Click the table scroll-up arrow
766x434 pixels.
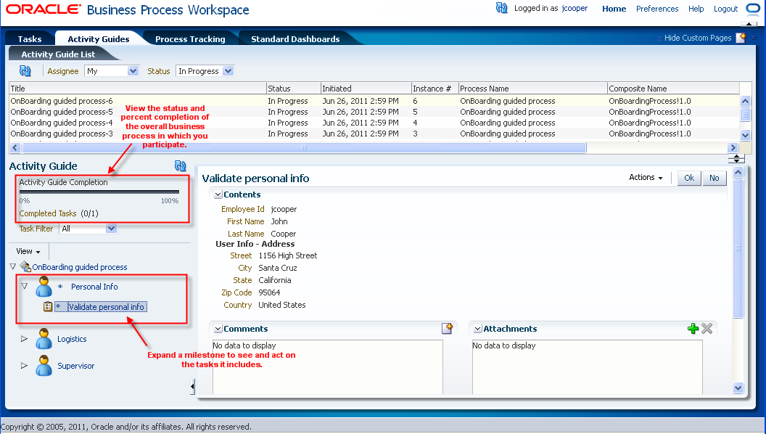[745, 101]
